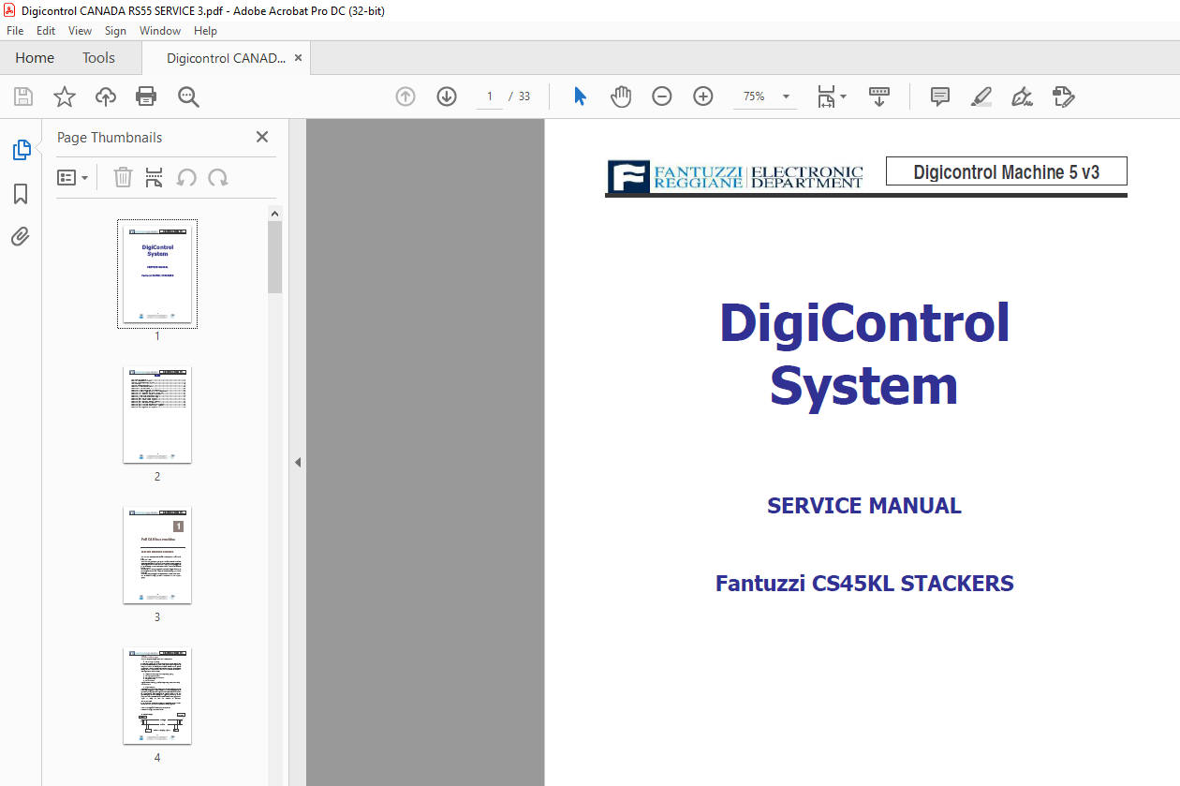Open the Sign document pen tool
The height and width of the screenshot is (786, 1180).
[x=1022, y=96]
